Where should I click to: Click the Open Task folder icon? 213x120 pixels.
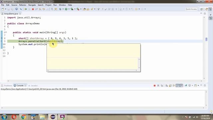point(88,9)
